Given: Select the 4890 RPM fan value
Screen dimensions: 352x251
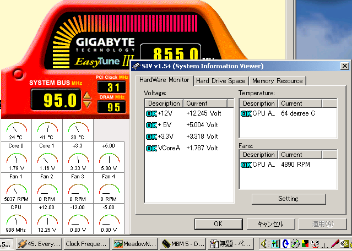Looking at the screenshot, I should point(295,165).
